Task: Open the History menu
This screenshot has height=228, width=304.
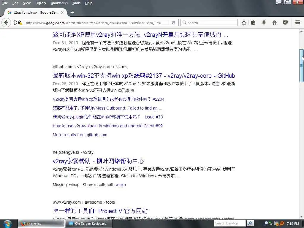Action: pyautogui.click(x=41, y=3)
